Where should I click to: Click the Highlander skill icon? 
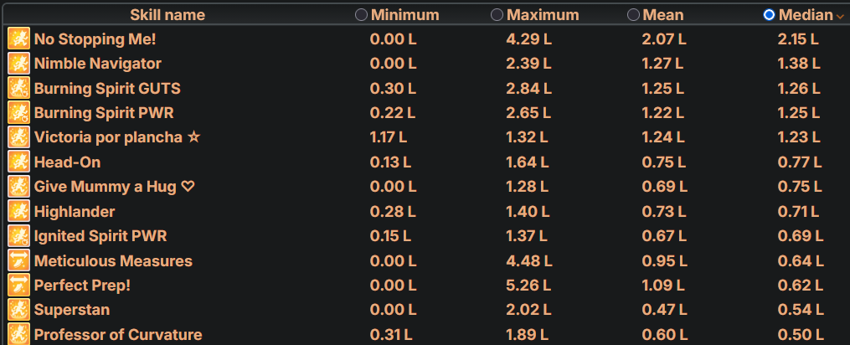tap(18, 212)
